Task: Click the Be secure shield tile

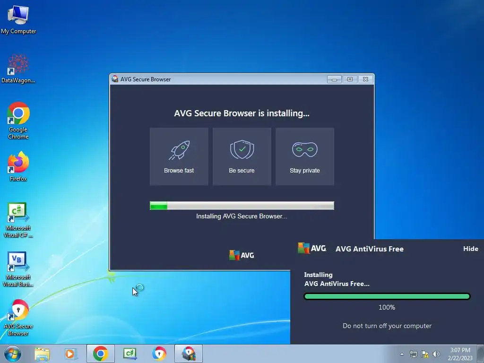Action: coord(242,156)
